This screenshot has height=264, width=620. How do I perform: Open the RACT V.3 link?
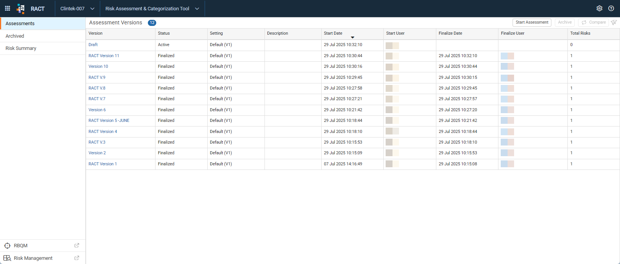tap(97, 142)
